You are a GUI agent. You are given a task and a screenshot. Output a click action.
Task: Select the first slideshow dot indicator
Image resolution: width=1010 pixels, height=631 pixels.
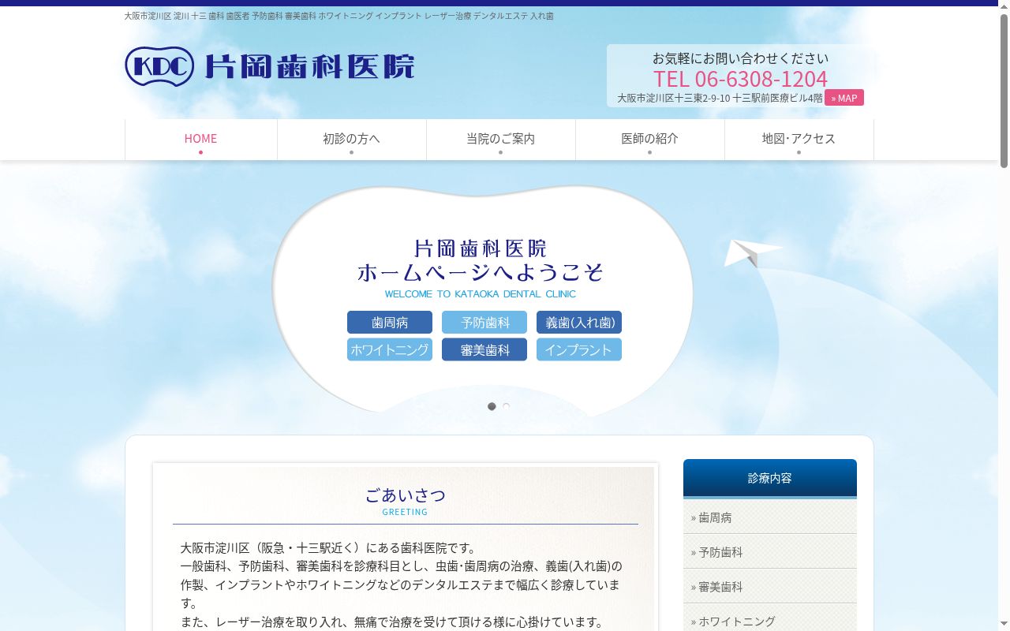click(492, 406)
